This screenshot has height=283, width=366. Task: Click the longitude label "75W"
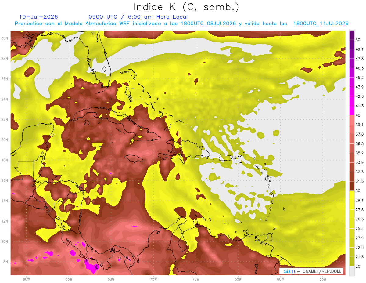153,279
